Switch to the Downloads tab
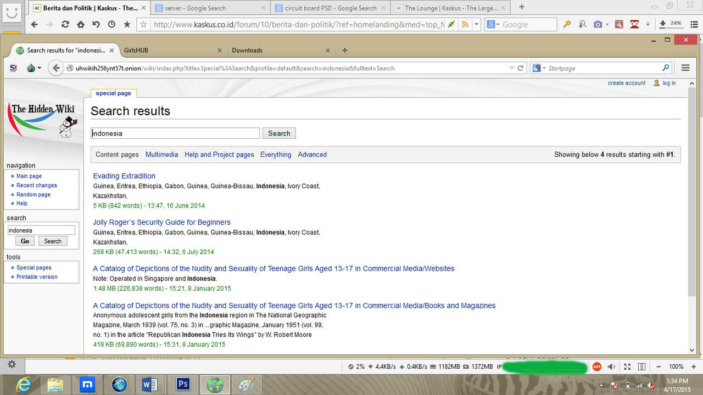The width and height of the screenshot is (703, 395). (x=281, y=50)
